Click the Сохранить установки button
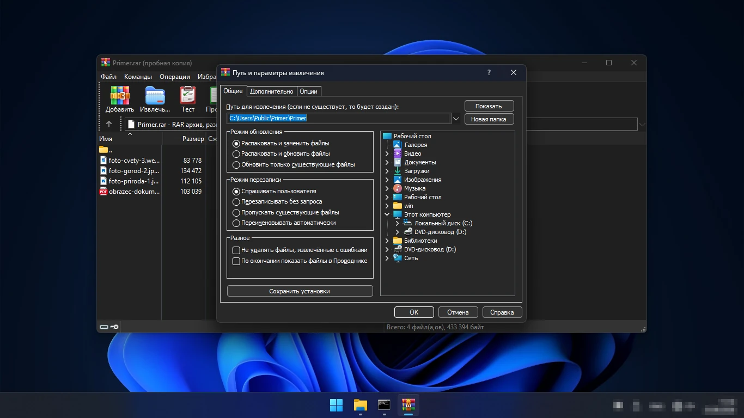 pos(300,291)
